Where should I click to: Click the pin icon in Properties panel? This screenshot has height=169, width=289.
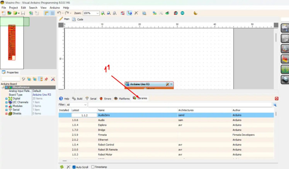pos(46,79)
